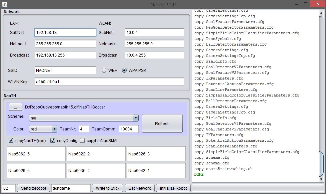Click the LAN SubNet input field
The image size is (326, 194).
[65, 33]
